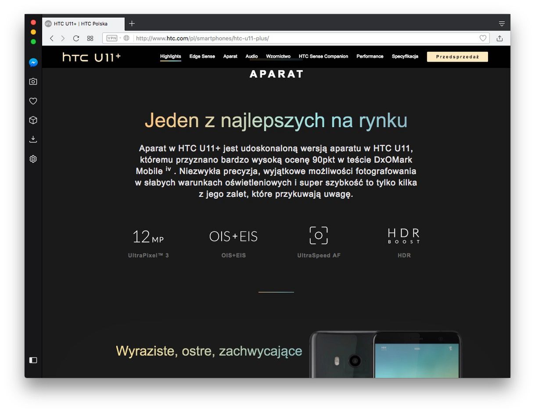Screen dimensions: 535x413
Task: Open HTC Sense Companion nav item
Action: pyautogui.click(x=323, y=57)
